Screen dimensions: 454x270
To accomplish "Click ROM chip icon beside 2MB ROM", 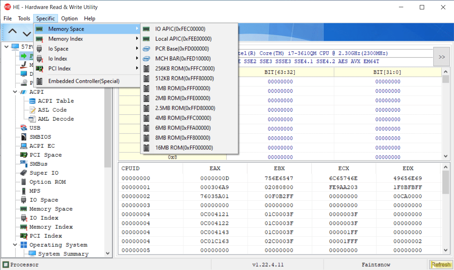I will (146, 98).
